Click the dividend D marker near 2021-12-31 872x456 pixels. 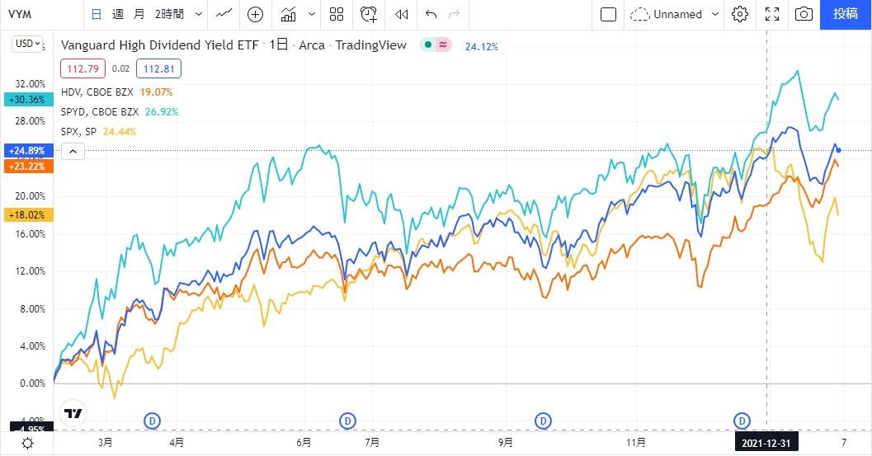point(742,421)
